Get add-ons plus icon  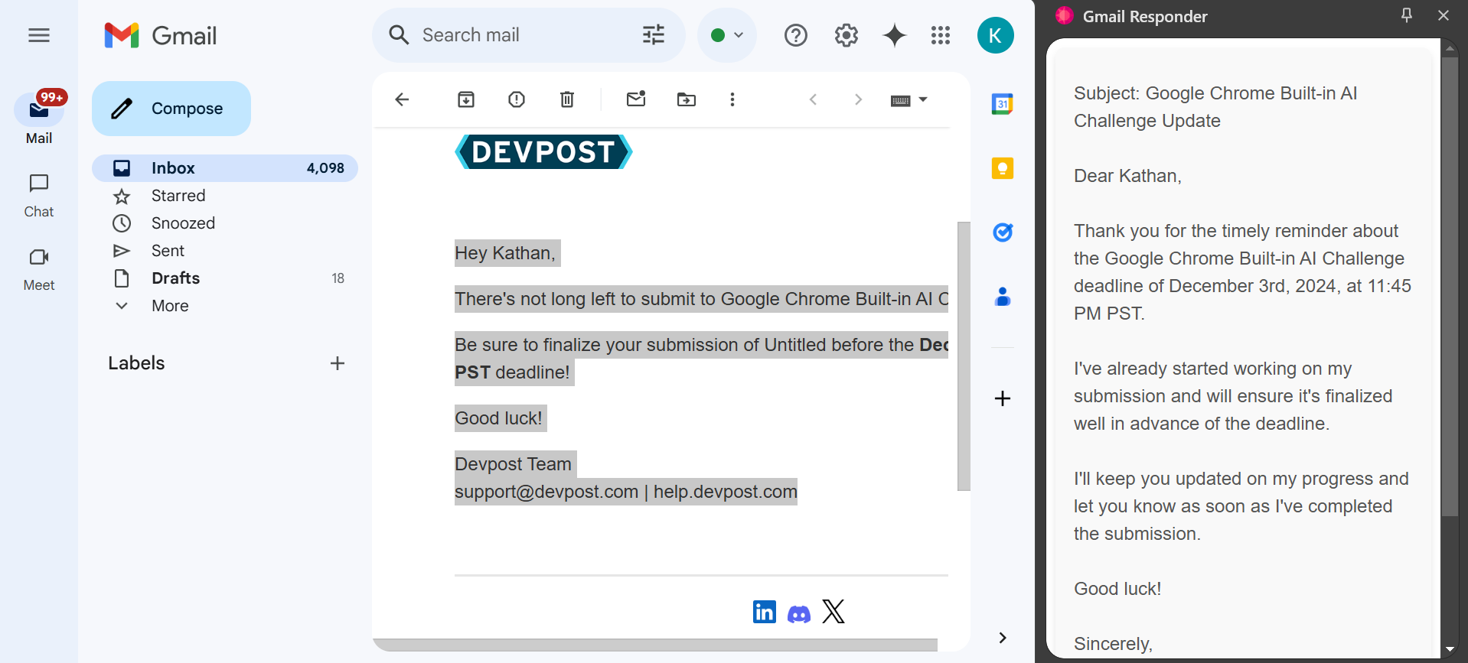click(1003, 398)
